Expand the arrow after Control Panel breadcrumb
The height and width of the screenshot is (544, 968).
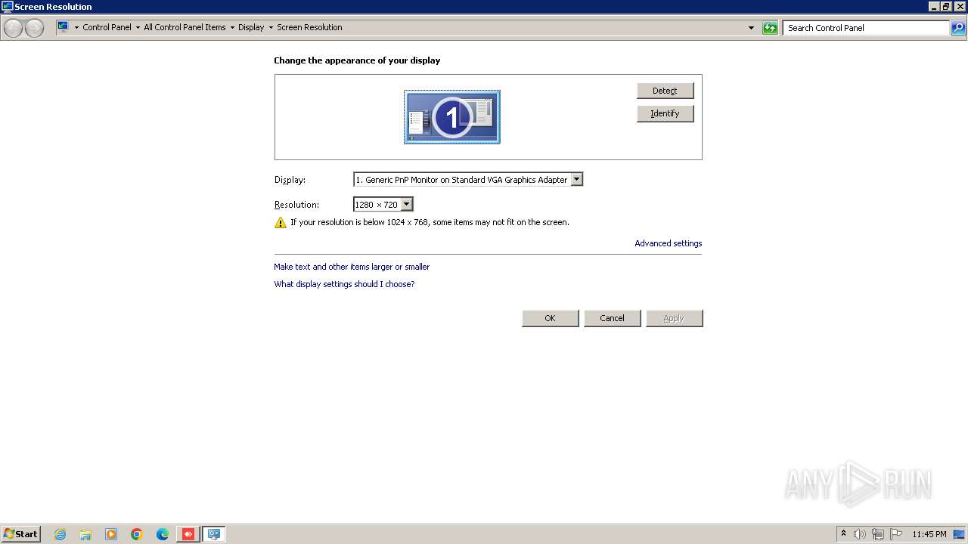pos(138,27)
